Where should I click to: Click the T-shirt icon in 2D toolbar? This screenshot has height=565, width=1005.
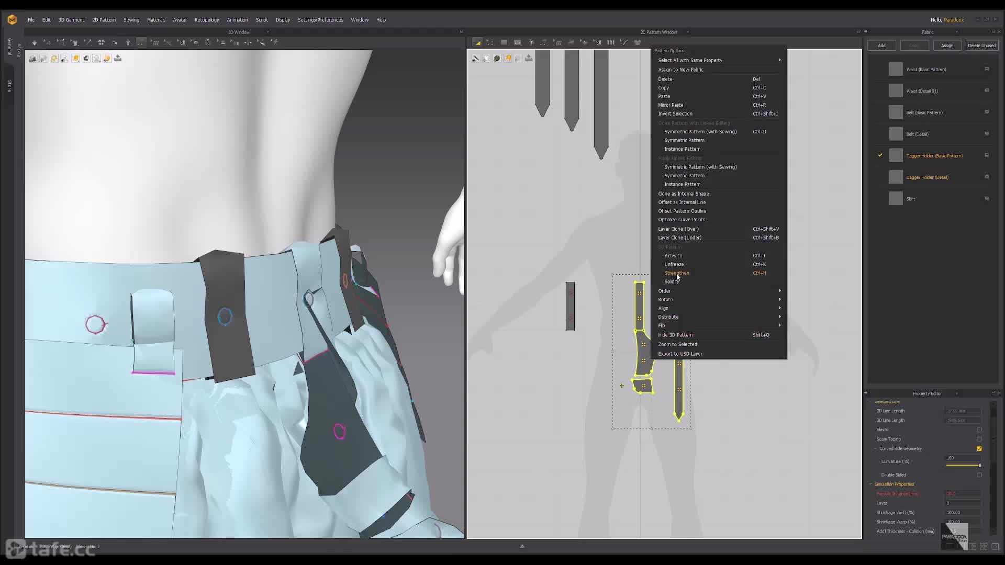point(638,42)
